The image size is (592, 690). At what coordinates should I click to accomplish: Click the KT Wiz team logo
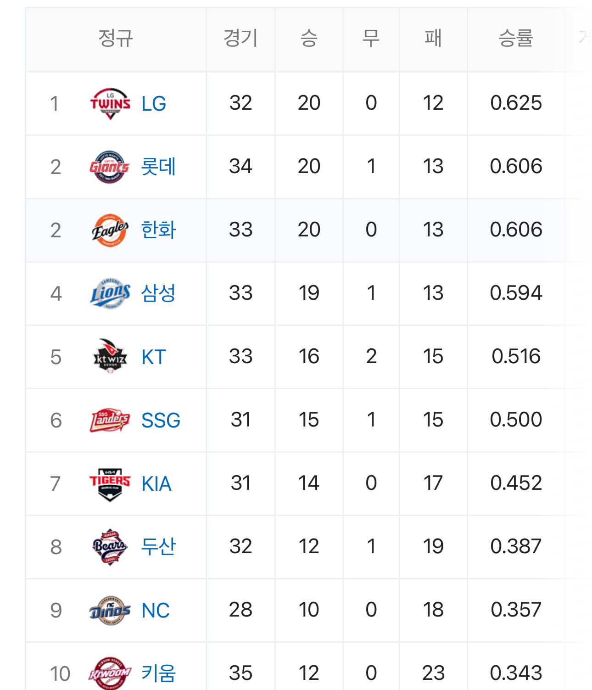point(110,356)
